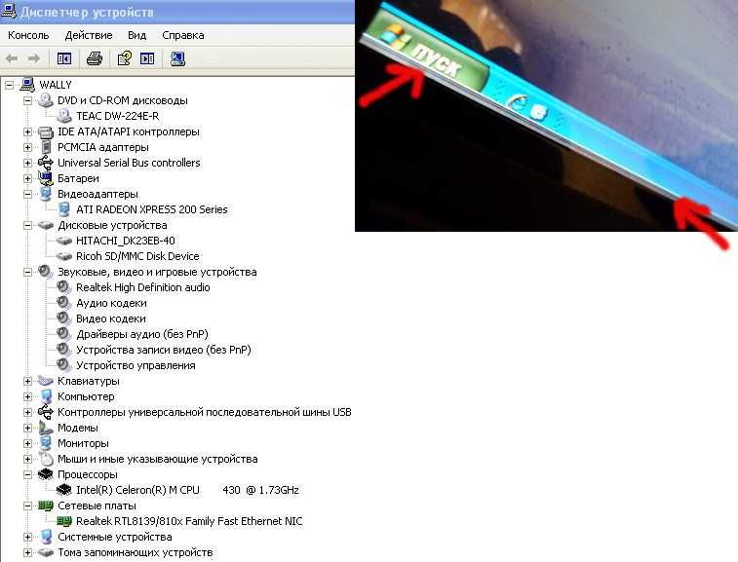The image size is (738, 562).
Task: Expand Контроллеры универсальной последовательной шины USB
Action: [x=27, y=412]
